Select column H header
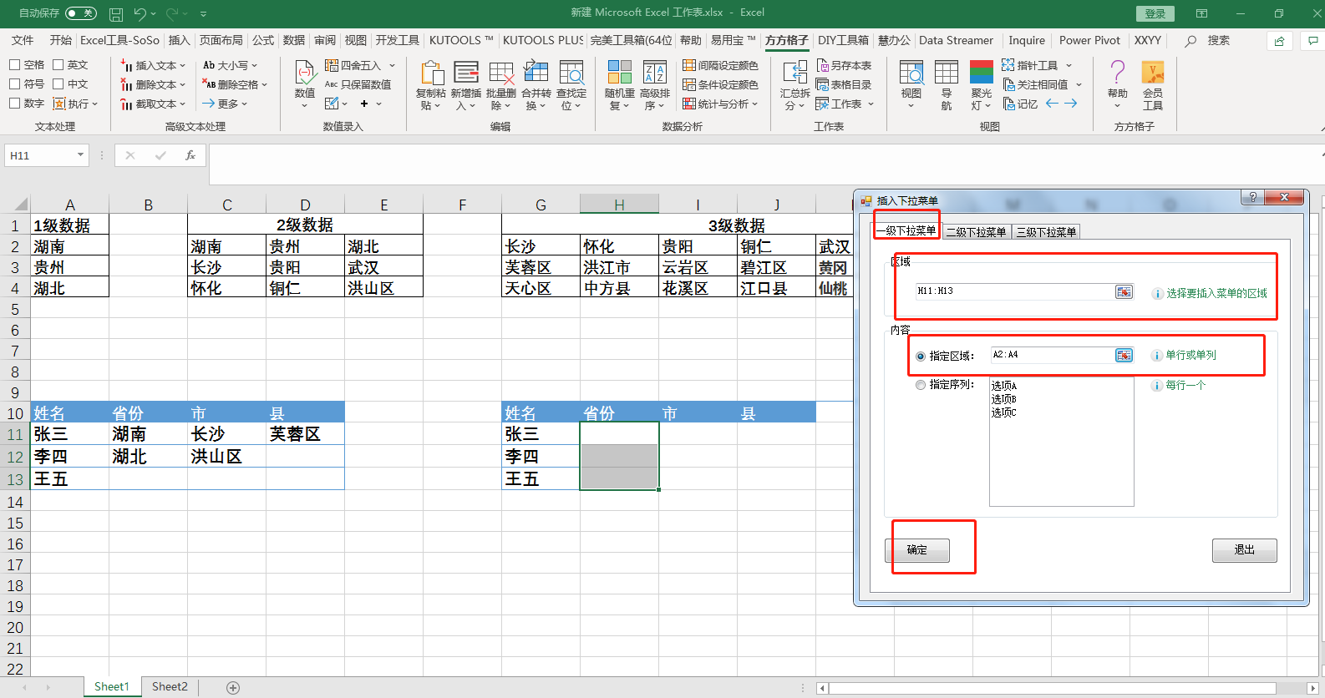 tap(619, 205)
